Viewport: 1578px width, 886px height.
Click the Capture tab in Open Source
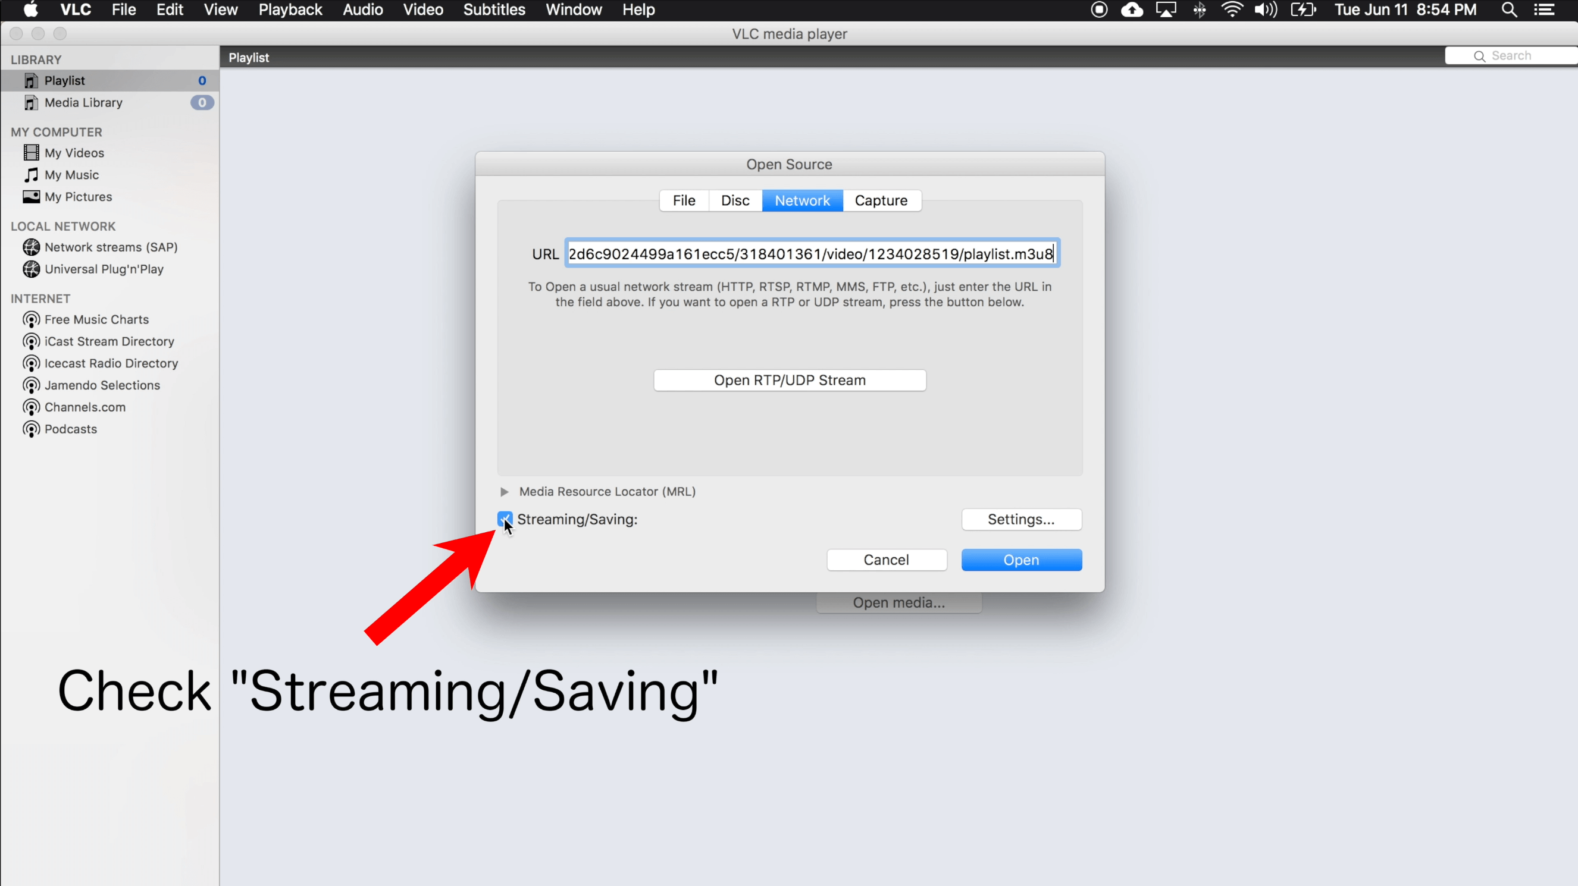tap(881, 199)
